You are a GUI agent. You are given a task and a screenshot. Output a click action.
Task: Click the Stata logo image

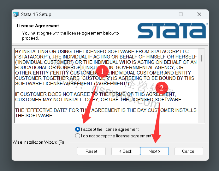click(173, 30)
